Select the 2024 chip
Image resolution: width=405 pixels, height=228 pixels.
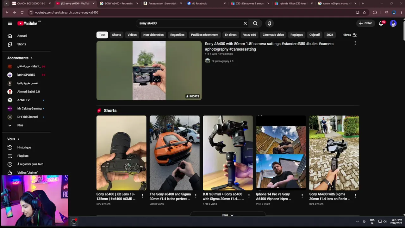[x=330, y=35]
